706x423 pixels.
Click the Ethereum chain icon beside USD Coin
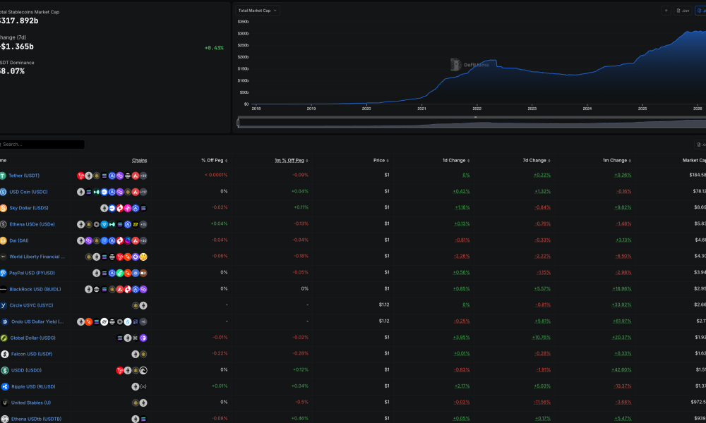point(80,191)
